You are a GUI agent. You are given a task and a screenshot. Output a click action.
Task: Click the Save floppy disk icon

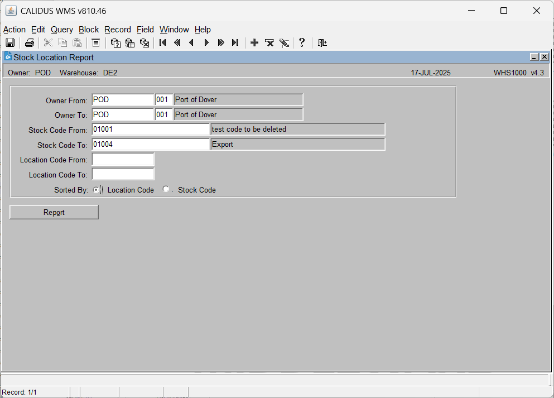click(x=10, y=43)
